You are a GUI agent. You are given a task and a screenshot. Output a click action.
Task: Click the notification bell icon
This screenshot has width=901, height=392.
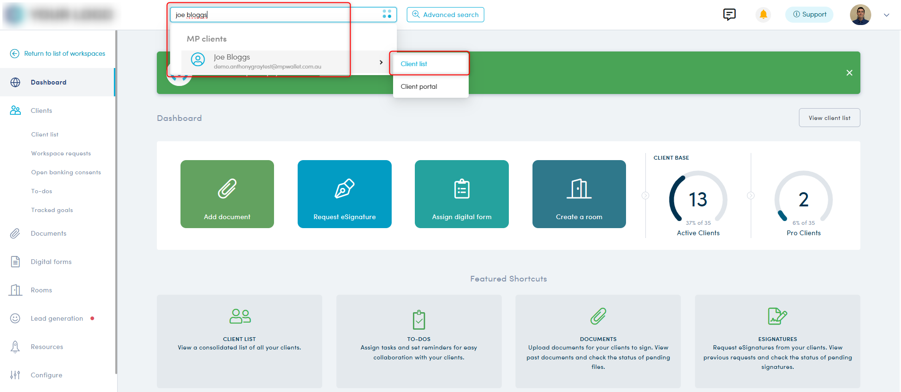(x=763, y=15)
